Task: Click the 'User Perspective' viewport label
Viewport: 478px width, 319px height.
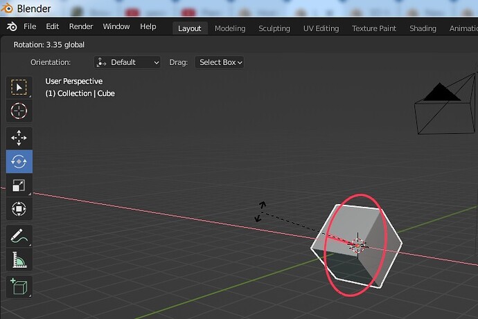Action: [73, 81]
